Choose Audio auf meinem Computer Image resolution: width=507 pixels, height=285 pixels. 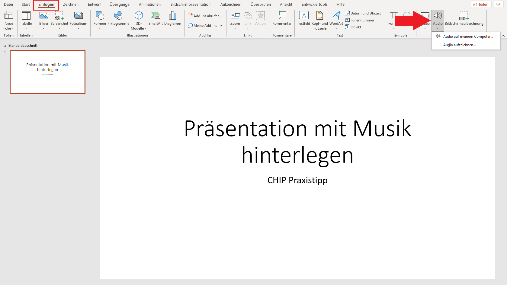(x=467, y=36)
